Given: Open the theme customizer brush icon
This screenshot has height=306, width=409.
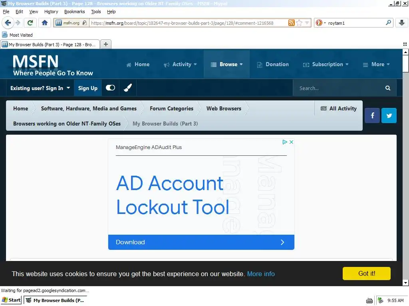Looking at the screenshot, I should click(x=127, y=88).
